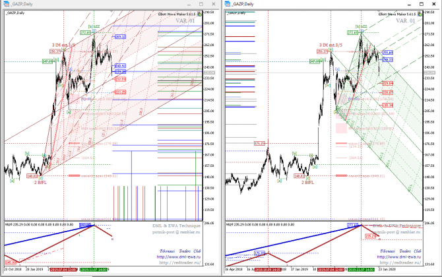Click '23 Jan 2020' date on right time axis
The width and height of the screenshot is (442, 277).
387,269
